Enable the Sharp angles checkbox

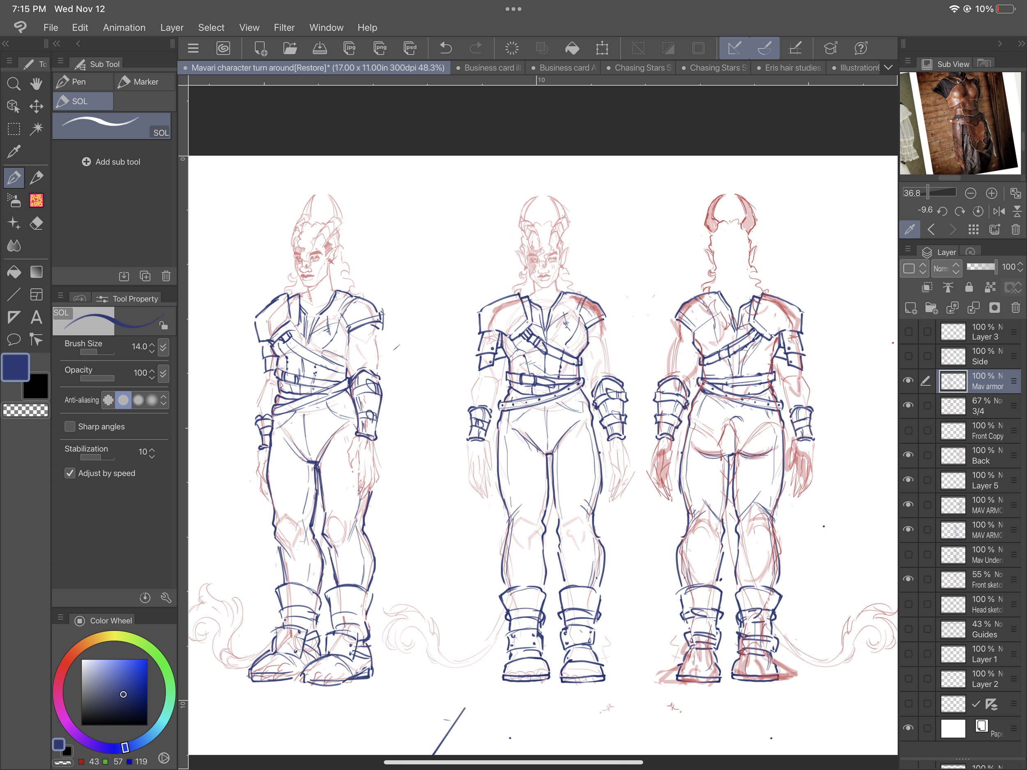coord(70,426)
